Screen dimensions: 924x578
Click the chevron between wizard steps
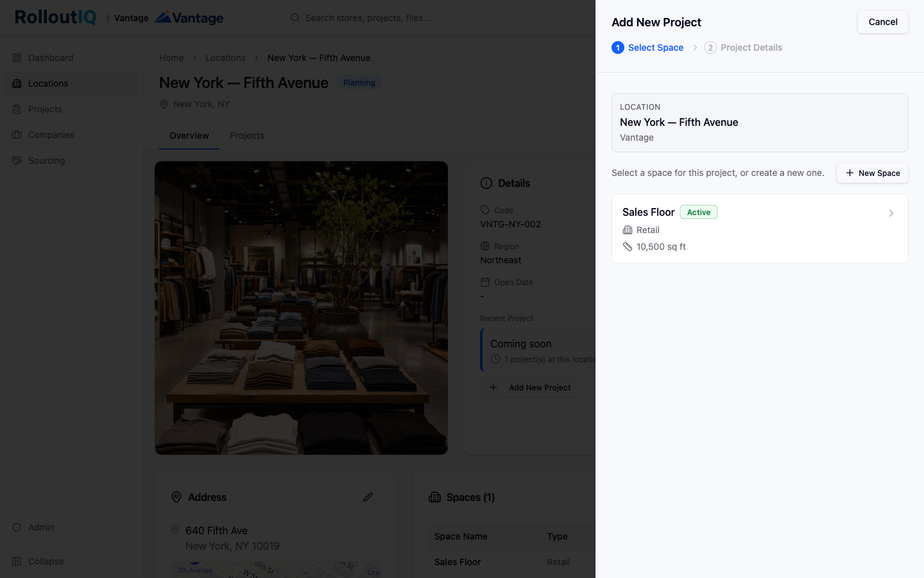tap(695, 48)
